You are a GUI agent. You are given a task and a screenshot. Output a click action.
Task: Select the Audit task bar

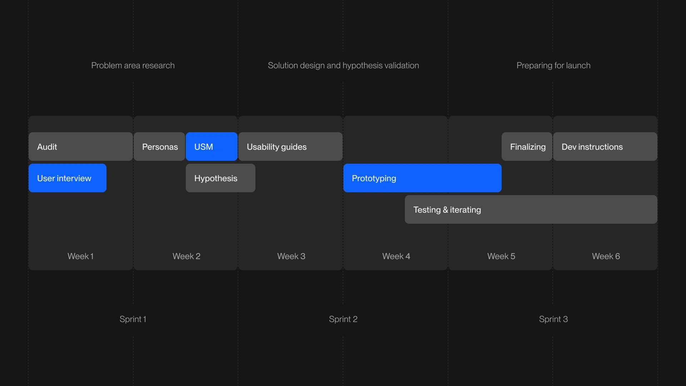point(80,147)
